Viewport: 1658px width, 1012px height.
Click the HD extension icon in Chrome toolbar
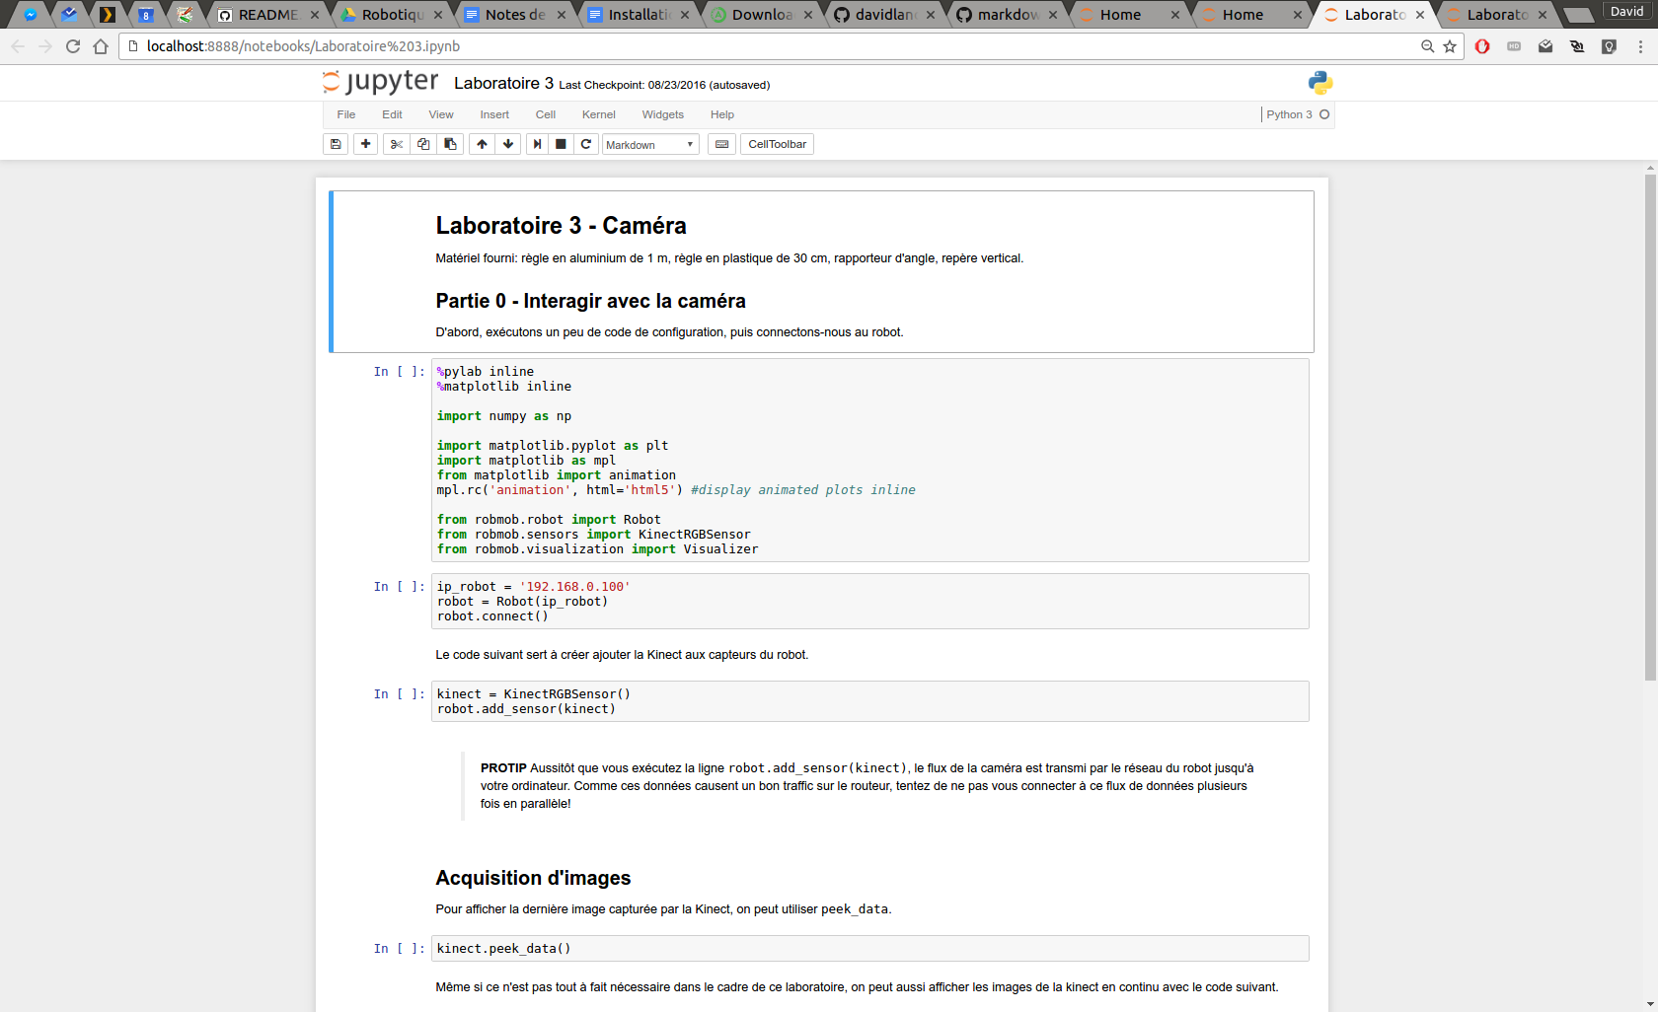(x=1514, y=46)
